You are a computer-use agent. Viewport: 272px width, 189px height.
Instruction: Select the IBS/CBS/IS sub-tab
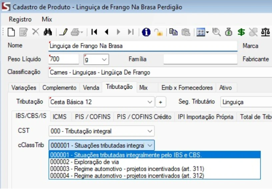[31, 116]
